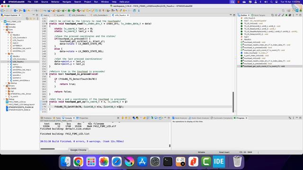Switch to the Properties tab

click(x=82, y=118)
